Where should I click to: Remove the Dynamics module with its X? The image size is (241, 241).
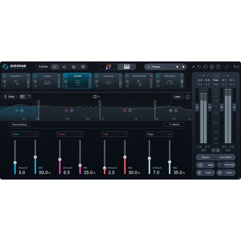pos(120,76)
